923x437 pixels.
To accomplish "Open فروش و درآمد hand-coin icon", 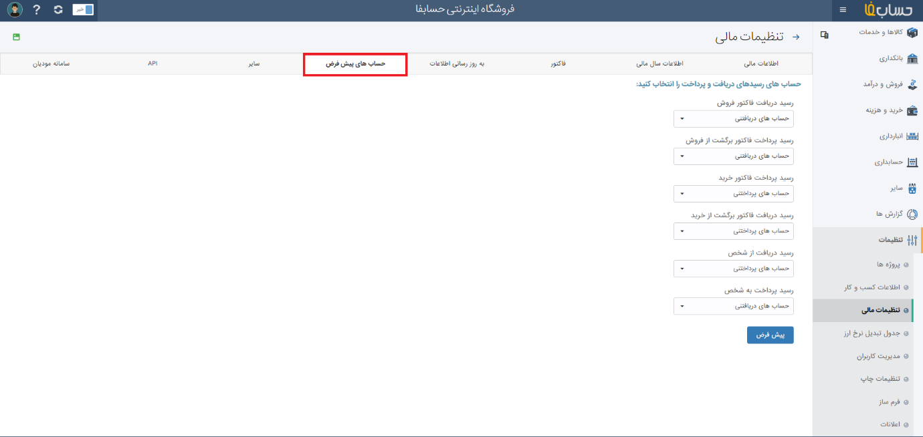I will click(x=912, y=84).
